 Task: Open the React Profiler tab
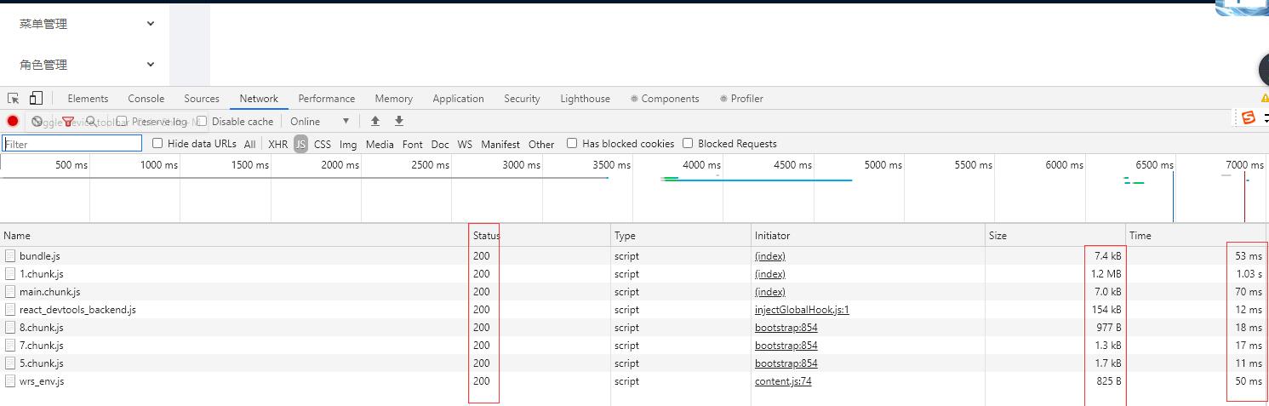coord(741,99)
